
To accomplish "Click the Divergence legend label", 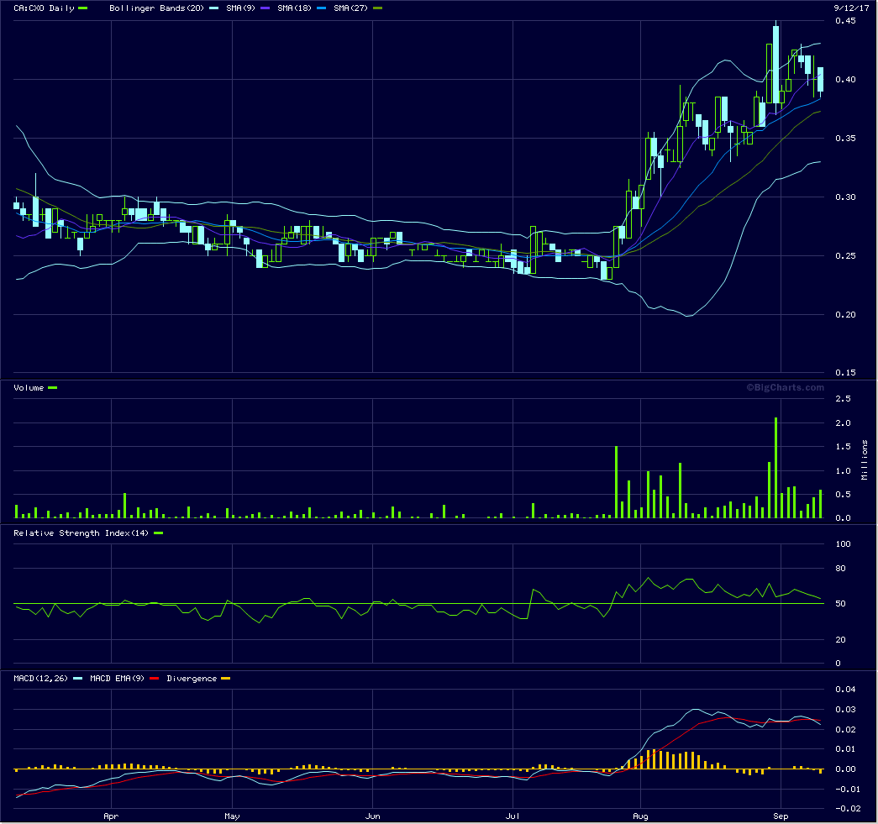I will pyautogui.click(x=192, y=679).
